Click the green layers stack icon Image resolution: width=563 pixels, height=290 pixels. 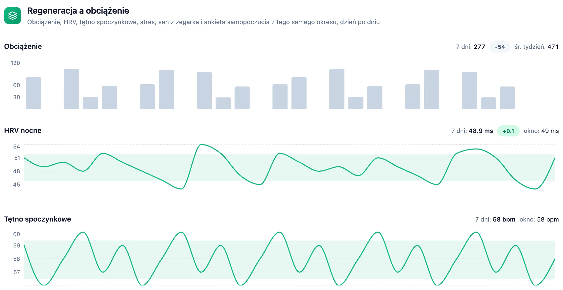(x=13, y=16)
